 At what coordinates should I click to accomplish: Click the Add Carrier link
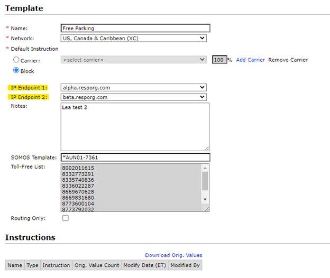250,60
